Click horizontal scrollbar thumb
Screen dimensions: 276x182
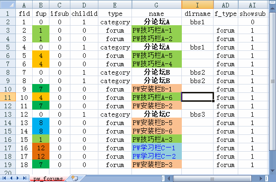212,178
